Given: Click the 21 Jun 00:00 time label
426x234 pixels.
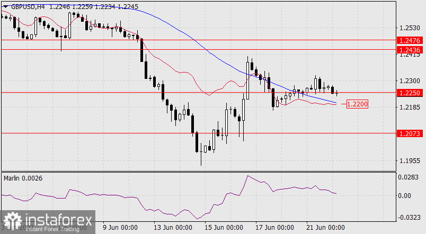Looking at the screenshot, I should pos(325,228).
